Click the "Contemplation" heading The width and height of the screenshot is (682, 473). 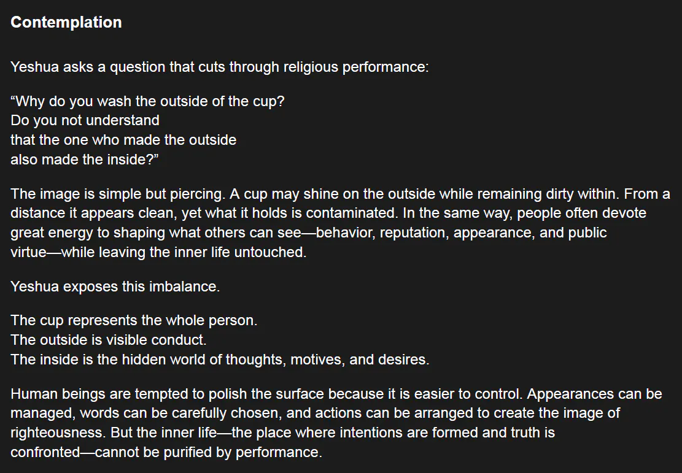pos(66,22)
